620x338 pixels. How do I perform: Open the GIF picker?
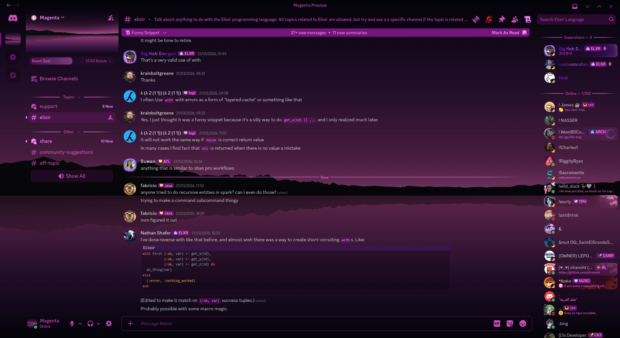(x=497, y=323)
